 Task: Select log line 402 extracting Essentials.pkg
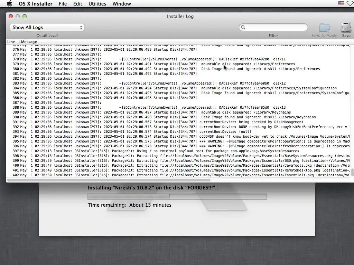pyautogui.click(x=178, y=175)
